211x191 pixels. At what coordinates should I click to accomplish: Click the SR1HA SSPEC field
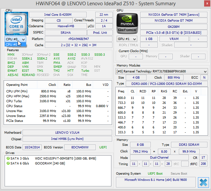pos(66,32)
